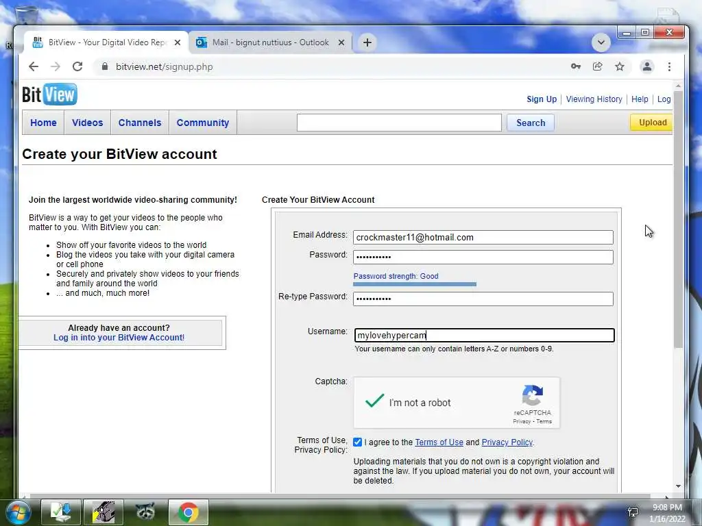Image resolution: width=702 pixels, height=526 pixels.
Task: Click the reCAPTCHA Privacy link
Action: (x=522, y=421)
